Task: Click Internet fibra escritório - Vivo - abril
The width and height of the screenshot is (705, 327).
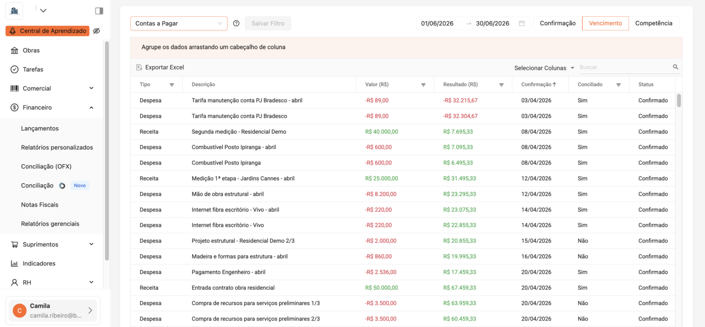Action: (x=235, y=210)
